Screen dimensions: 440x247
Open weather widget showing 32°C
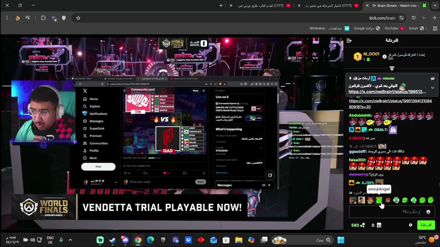(x=426, y=240)
